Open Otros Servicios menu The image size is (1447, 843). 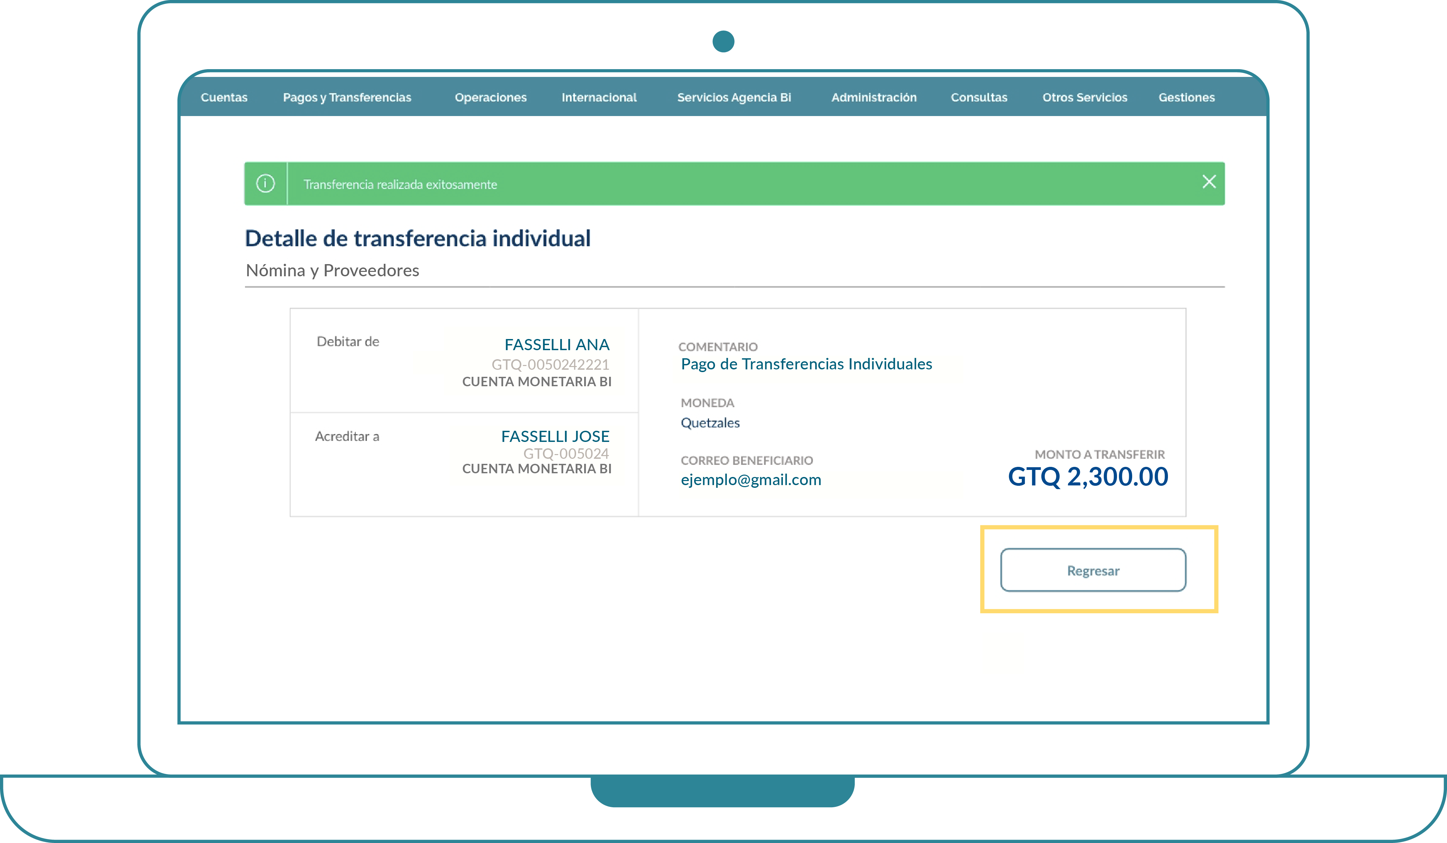tap(1085, 97)
